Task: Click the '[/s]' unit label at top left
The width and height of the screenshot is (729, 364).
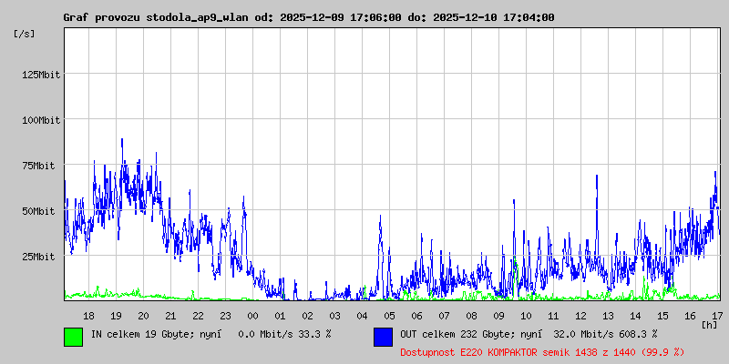Action: pyautogui.click(x=25, y=33)
